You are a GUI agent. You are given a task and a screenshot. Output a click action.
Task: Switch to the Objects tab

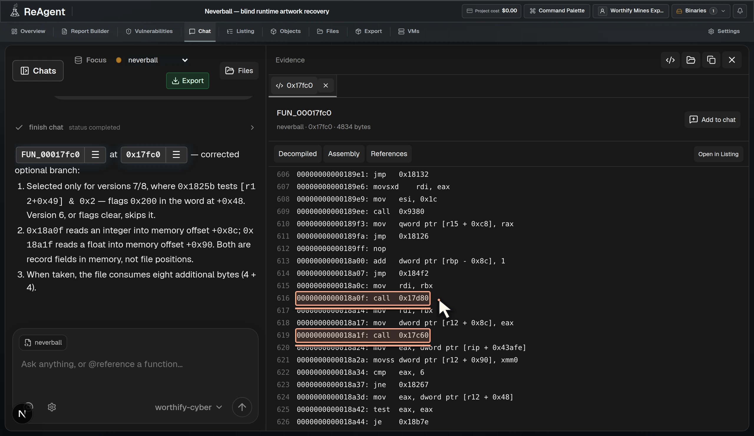tap(285, 31)
